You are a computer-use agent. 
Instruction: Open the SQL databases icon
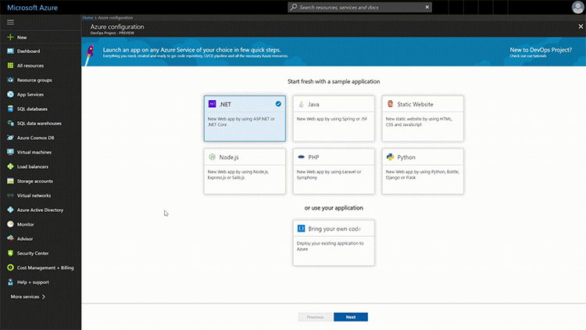point(10,109)
